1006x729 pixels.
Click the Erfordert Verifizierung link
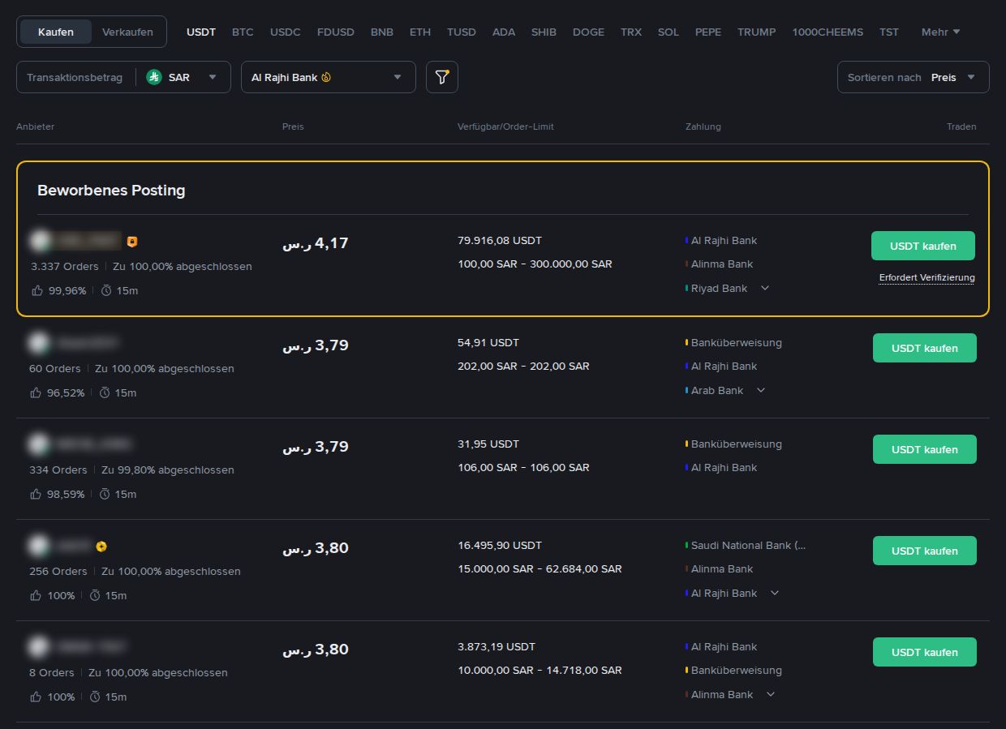point(927,277)
